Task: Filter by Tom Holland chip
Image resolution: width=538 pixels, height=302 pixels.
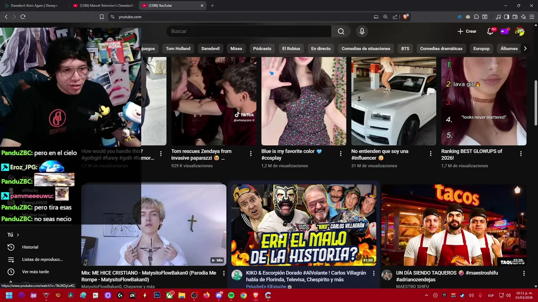Action: [x=178, y=49]
